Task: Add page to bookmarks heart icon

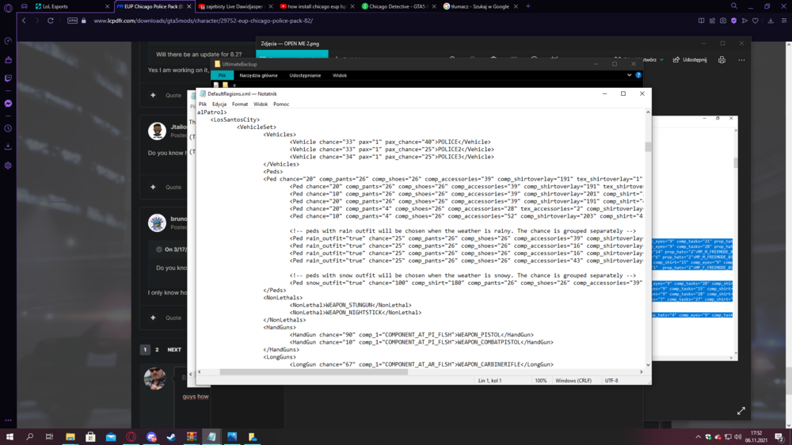Action: [755, 21]
